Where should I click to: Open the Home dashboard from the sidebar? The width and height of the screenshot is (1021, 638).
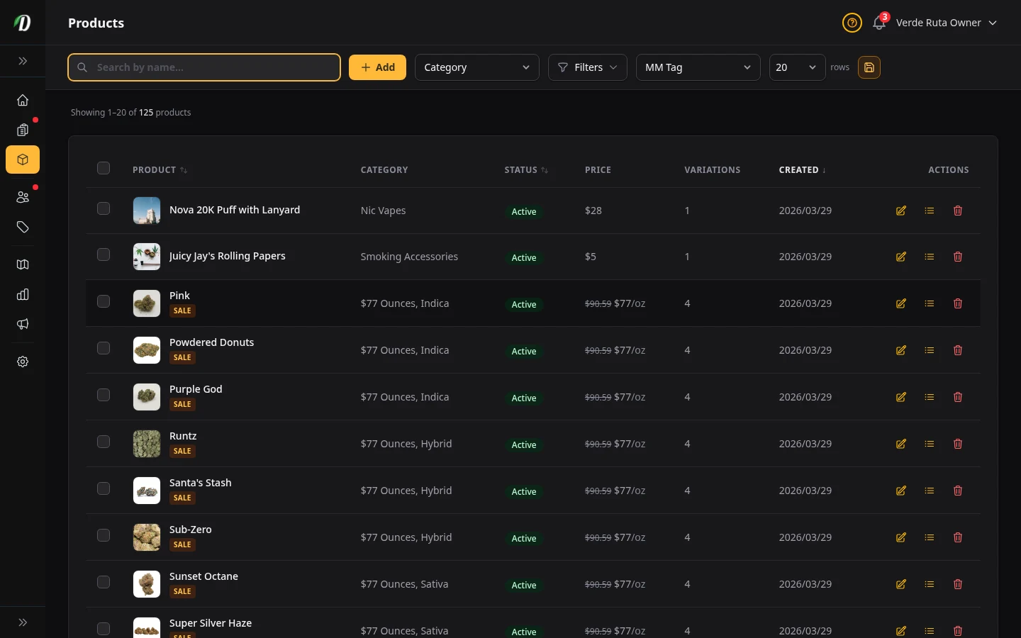click(x=22, y=100)
